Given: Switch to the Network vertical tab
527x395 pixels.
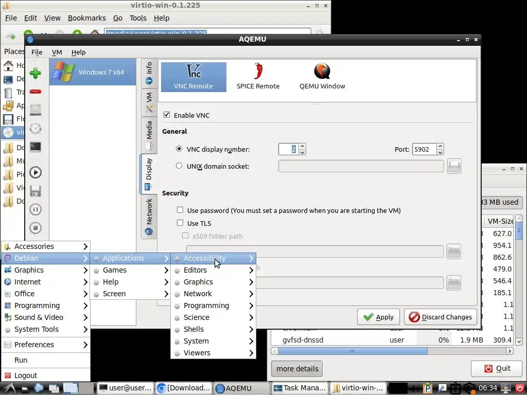Looking at the screenshot, I should (149, 217).
